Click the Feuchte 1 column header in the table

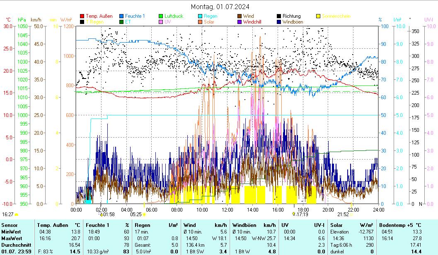97,225
